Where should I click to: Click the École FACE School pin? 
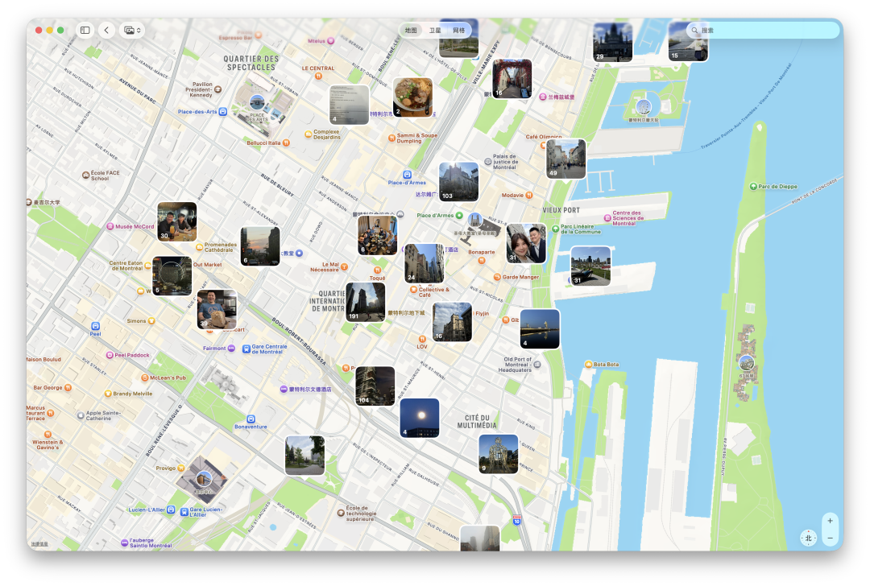(85, 175)
